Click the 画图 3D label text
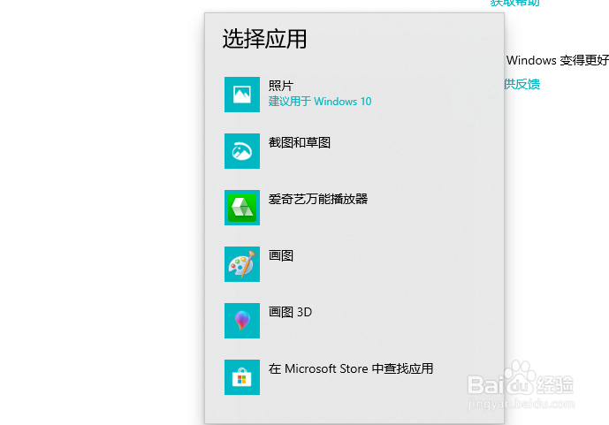Screen dimensions: 609x425 [290, 312]
